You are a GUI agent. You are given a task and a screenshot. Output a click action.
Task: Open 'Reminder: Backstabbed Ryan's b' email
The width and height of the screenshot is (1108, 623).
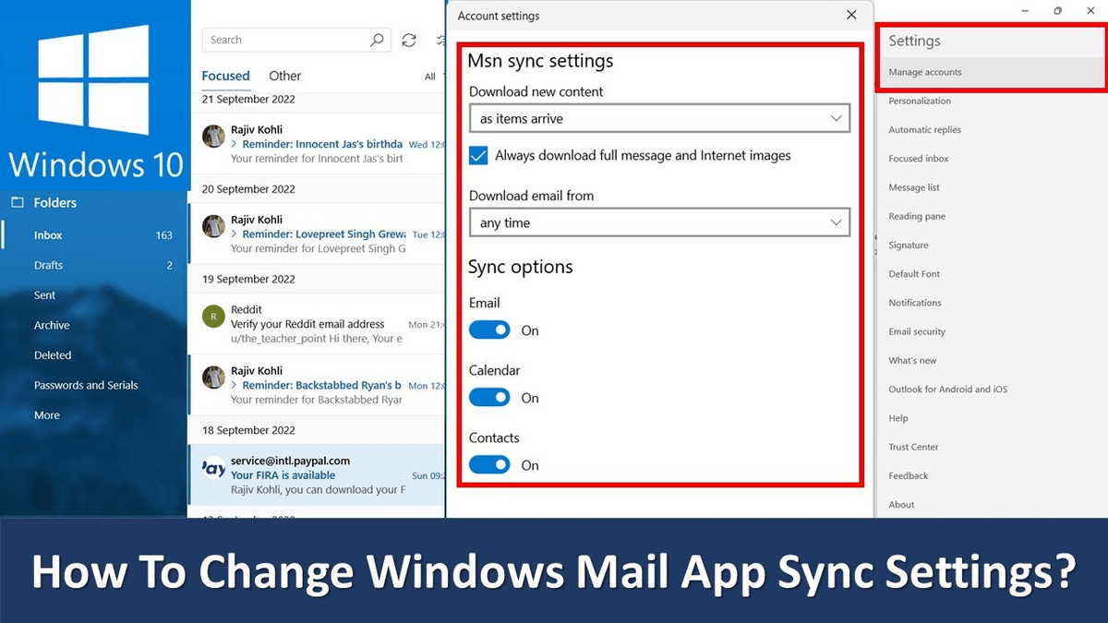tap(317, 385)
